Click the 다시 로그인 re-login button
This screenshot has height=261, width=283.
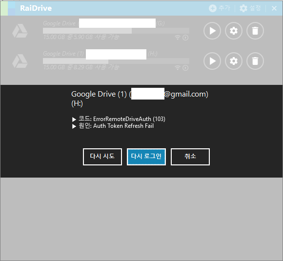[146, 157]
